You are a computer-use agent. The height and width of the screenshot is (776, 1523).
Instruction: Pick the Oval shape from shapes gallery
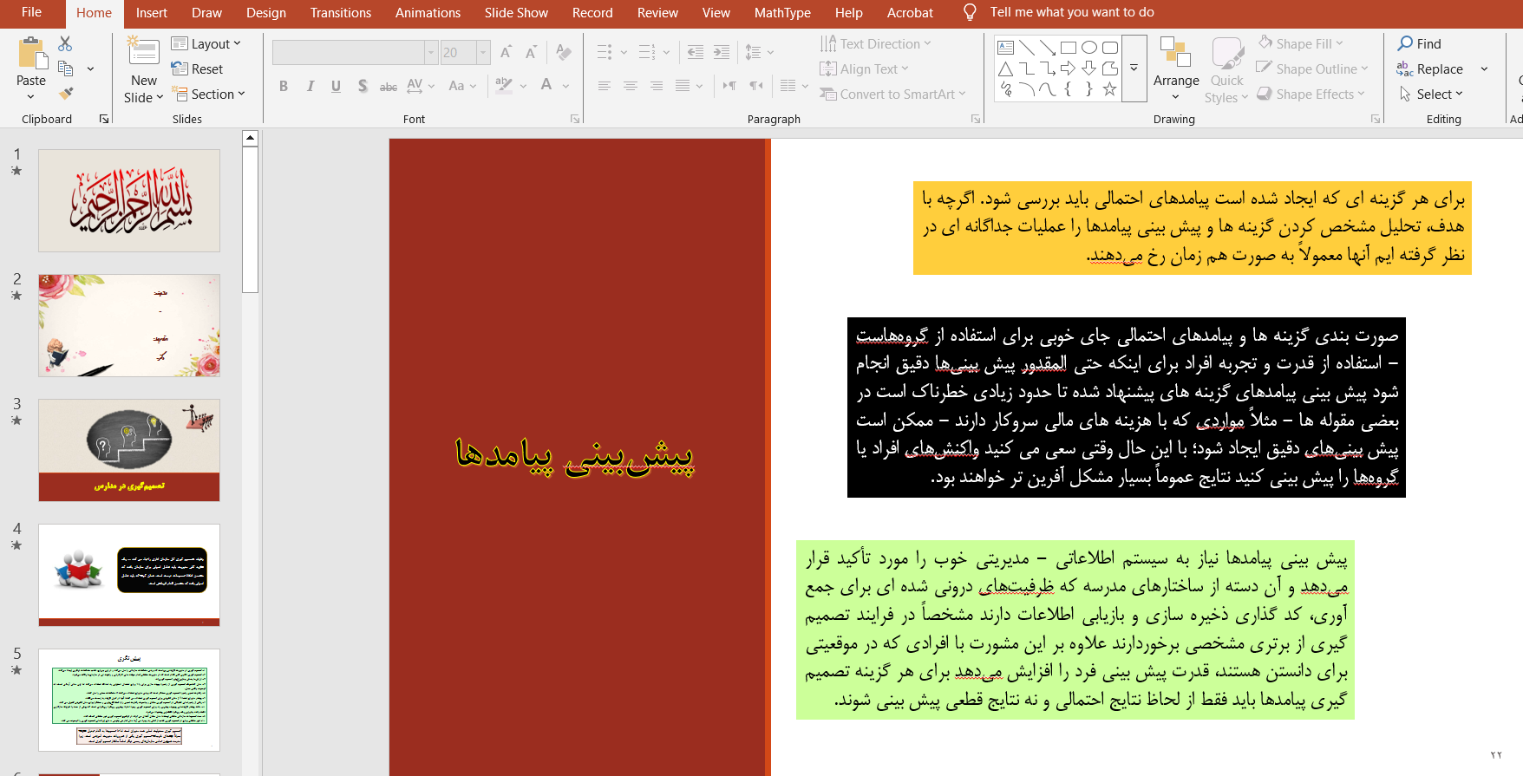(x=1089, y=48)
